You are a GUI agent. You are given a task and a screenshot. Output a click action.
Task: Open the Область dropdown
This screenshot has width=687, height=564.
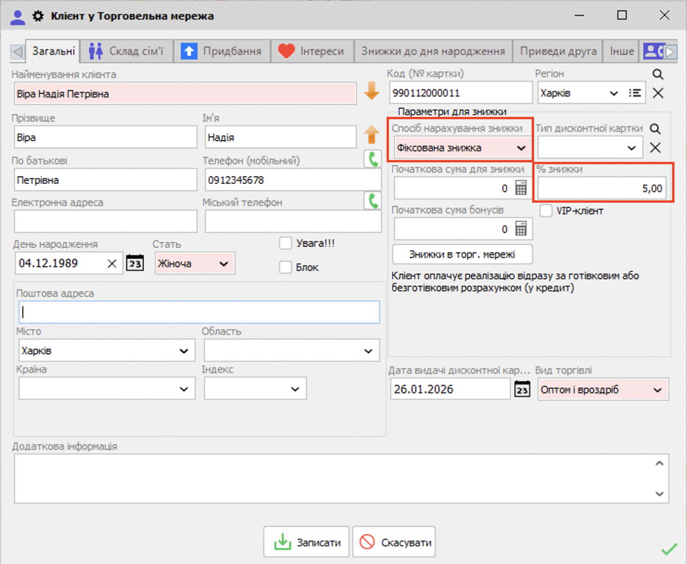coord(368,351)
